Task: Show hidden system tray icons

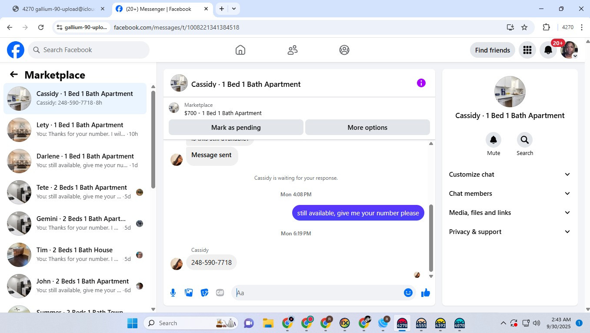Action: [x=503, y=323]
